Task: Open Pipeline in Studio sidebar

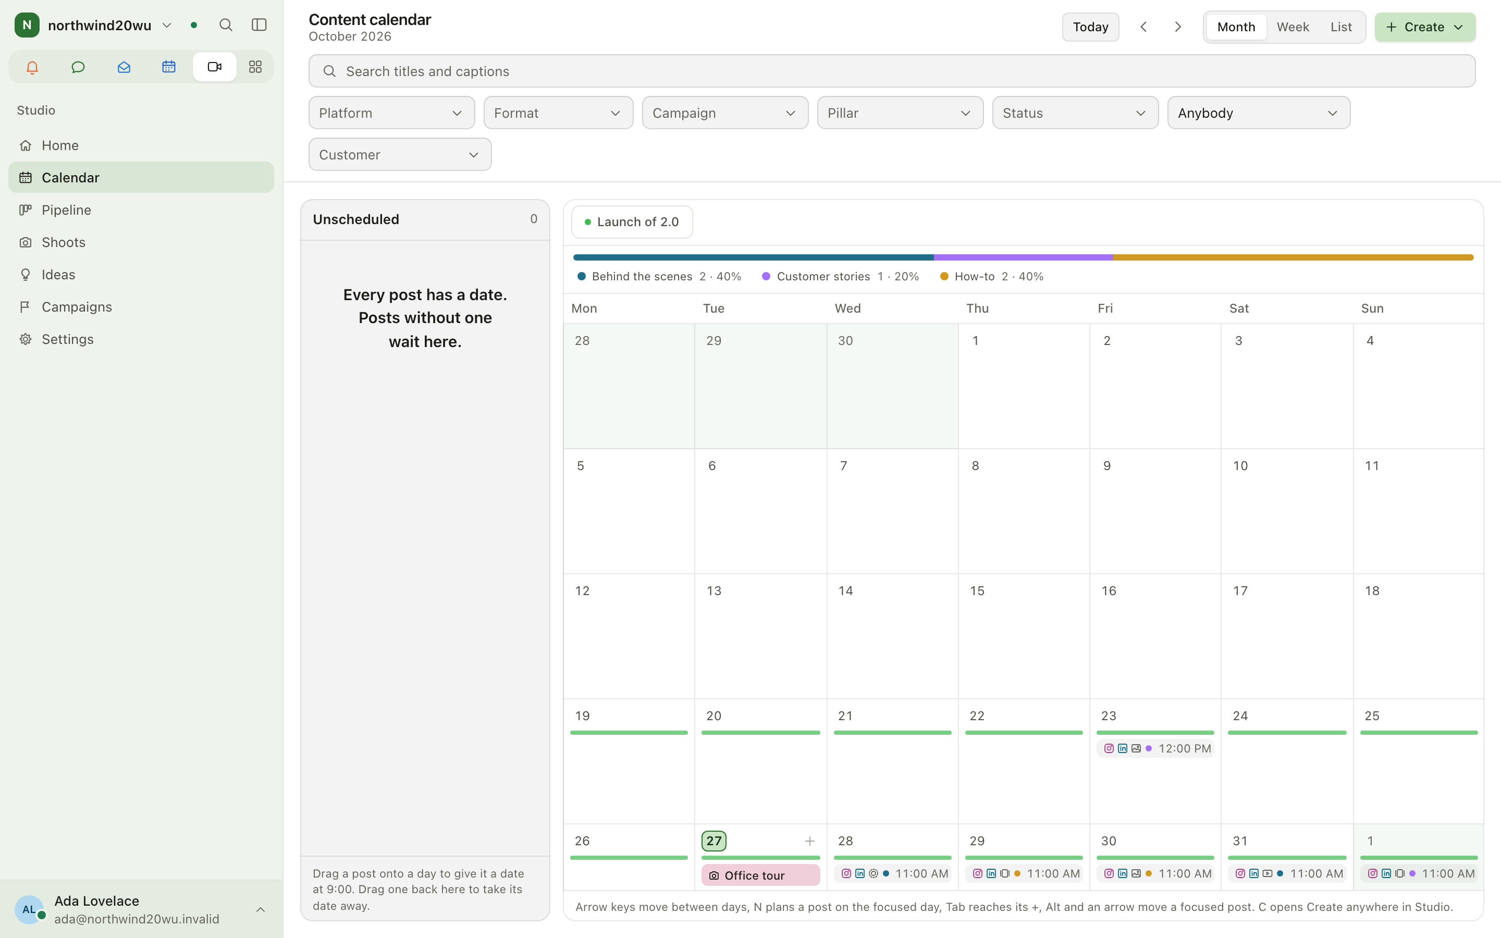Action: pos(141,209)
